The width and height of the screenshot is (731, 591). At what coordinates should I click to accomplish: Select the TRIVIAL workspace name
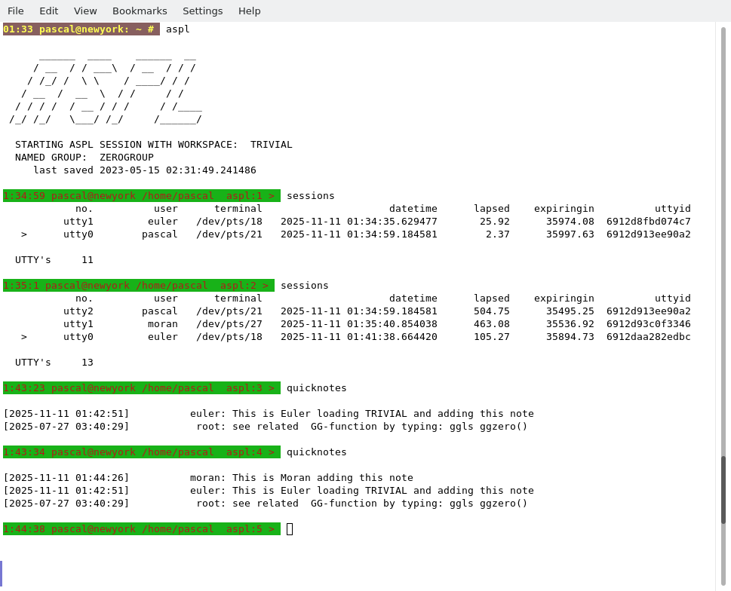pos(271,145)
